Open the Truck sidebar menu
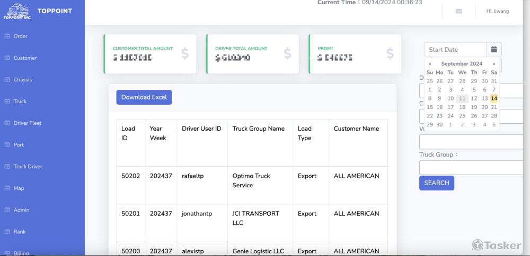Image resolution: width=530 pixels, height=256 pixels. click(x=20, y=101)
